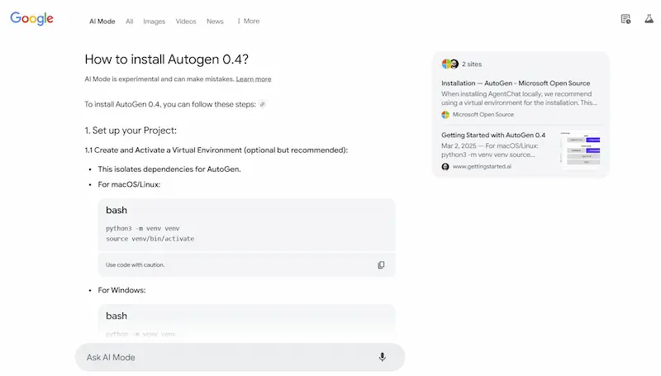Click the overlapping site favicons beside '2 sites'
The height and width of the screenshot is (376, 661).
pos(449,64)
